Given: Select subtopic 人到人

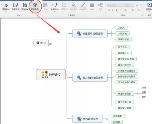Looking at the screenshot, I should coord(122,28).
